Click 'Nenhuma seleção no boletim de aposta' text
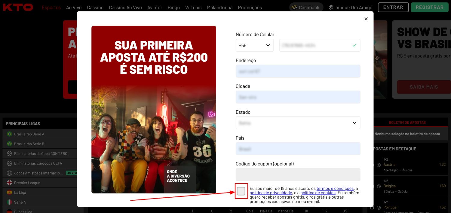The image size is (451, 213). (407, 134)
